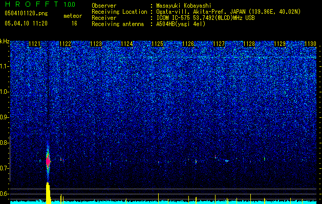Image resolution: width=322 pixels, height=204 pixels.
Task: Click the HROFFT 1.00 program title
Action: [x=40, y=4]
